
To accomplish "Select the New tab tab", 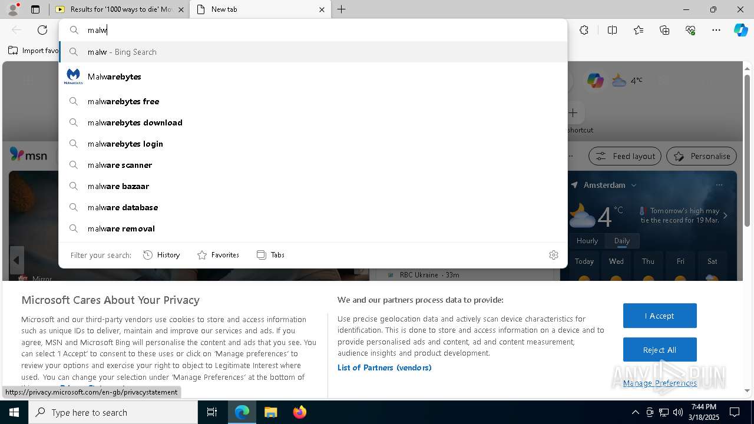I will click(x=260, y=9).
